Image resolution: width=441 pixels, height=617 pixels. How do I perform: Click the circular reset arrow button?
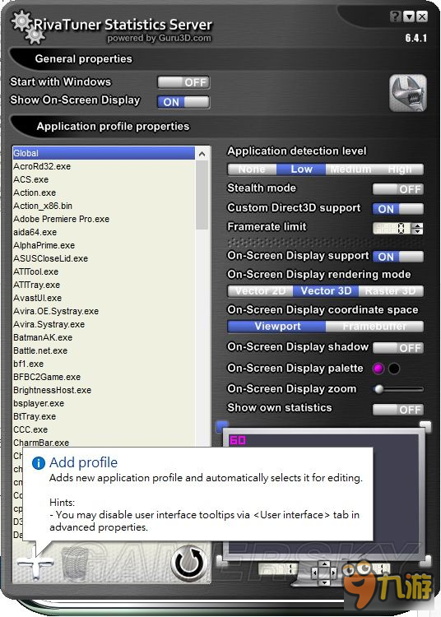click(189, 563)
